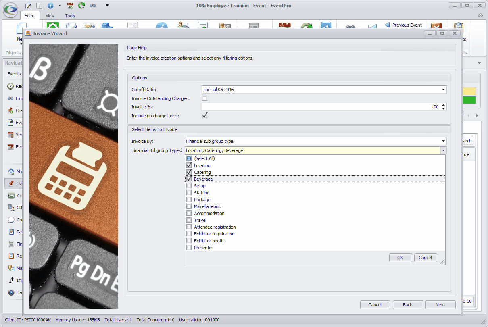This screenshot has height=327, width=488.
Task: Click the calendar icon beside 'Ven' in Navigation
Action: [11, 135]
